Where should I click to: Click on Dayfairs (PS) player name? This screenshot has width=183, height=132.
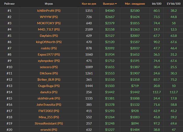[x=49, y=36]
